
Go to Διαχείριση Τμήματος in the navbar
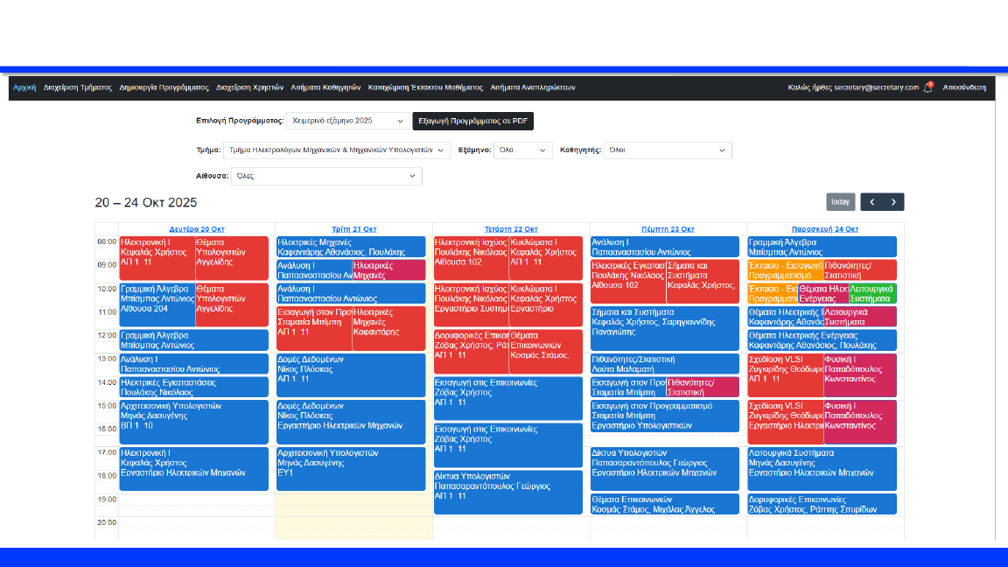(78, 87)
